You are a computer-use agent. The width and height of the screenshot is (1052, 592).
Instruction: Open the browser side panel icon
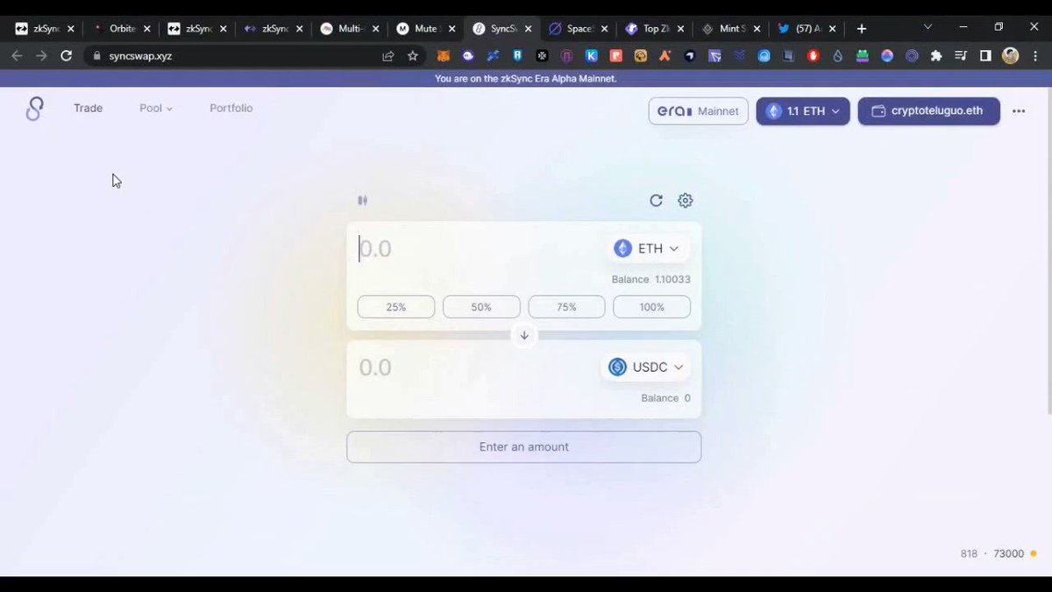tap(985, 55)
